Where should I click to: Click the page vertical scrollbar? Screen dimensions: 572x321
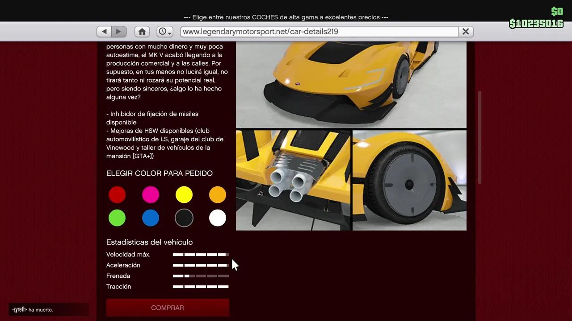[x=480, y=137]
